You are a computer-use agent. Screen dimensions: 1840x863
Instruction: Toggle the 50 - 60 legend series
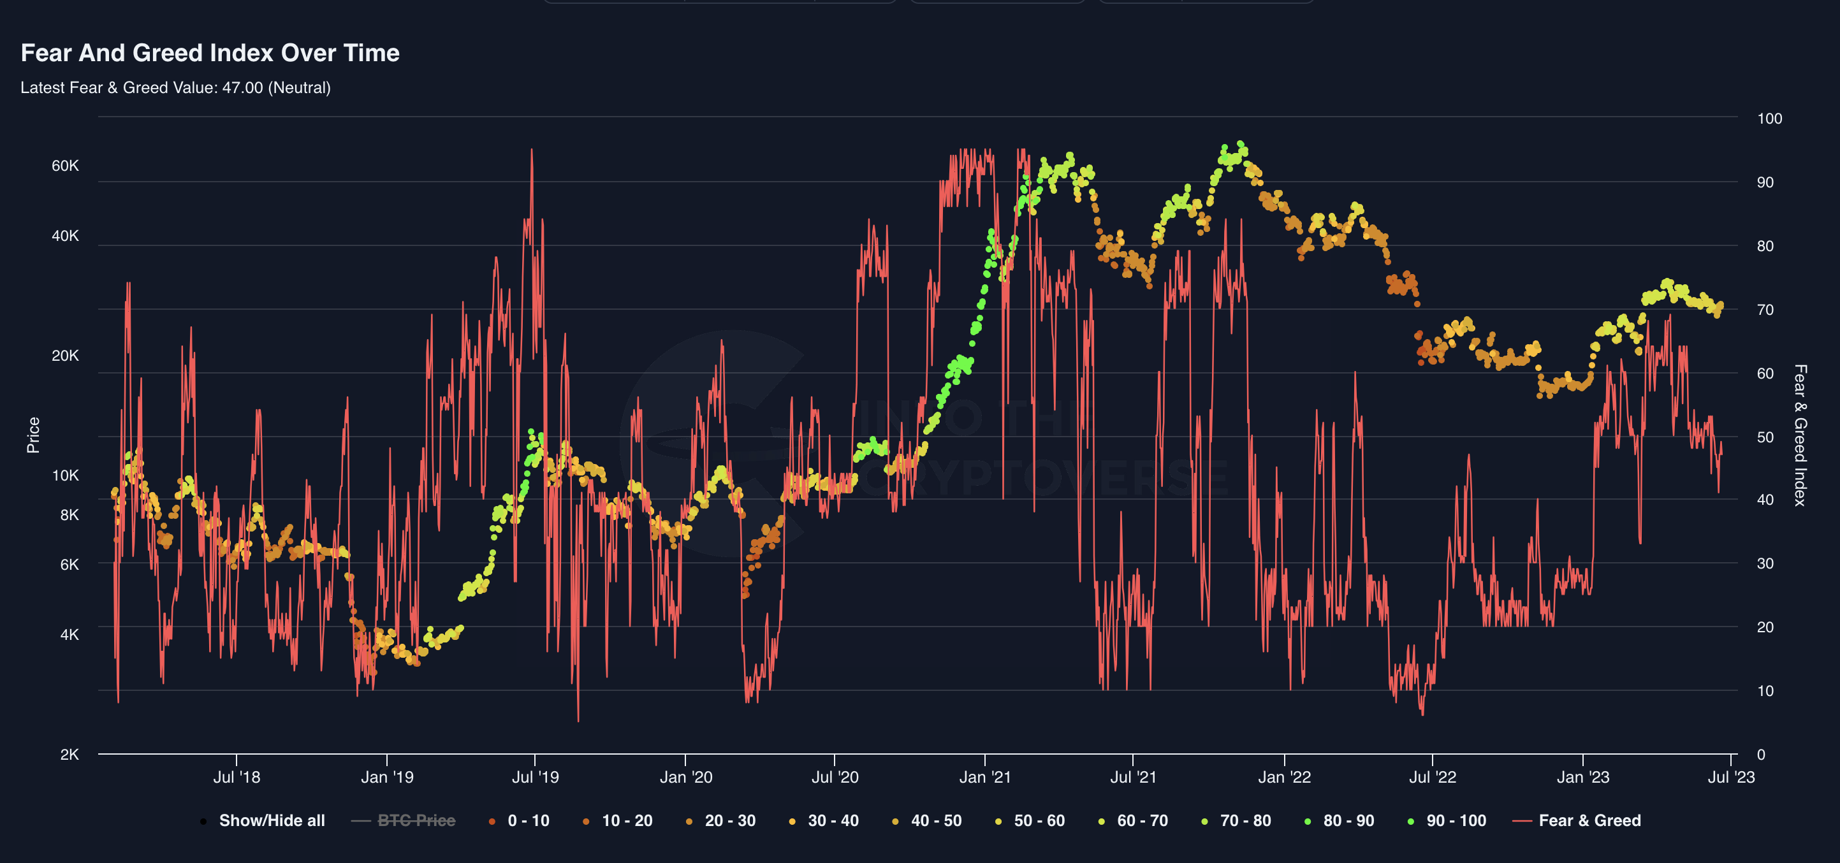pos(1039,821)
